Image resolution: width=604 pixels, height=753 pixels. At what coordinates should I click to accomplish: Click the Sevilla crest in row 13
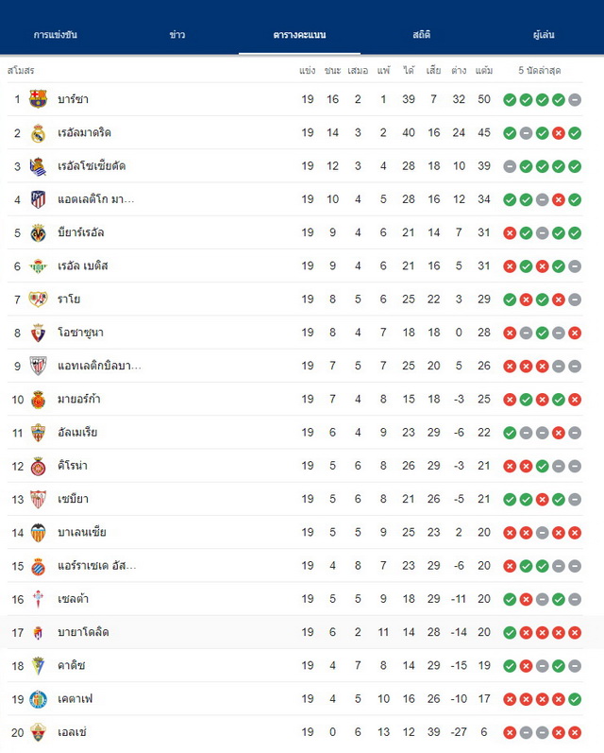(x=38, y=500)
